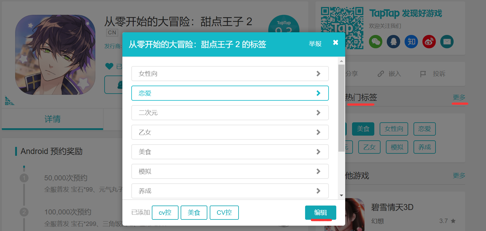The height and width of the screenshot is (231, 486).
Task: Select the 二次元 tag text in list
Action: [x=148, y=113]
